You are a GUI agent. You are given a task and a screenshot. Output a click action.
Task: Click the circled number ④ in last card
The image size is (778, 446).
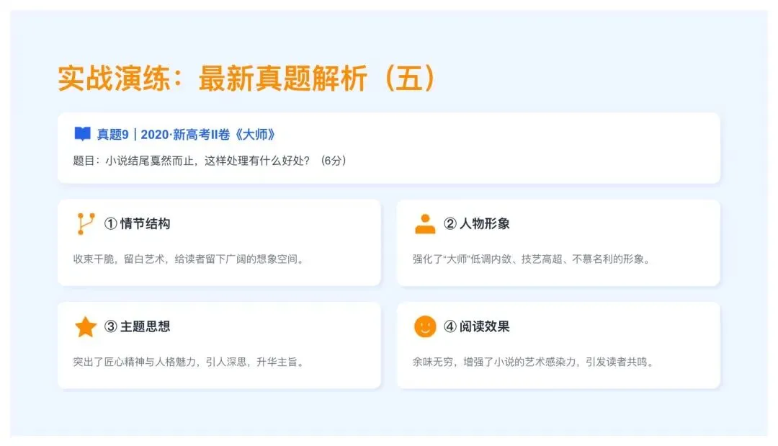pos(450,326)
